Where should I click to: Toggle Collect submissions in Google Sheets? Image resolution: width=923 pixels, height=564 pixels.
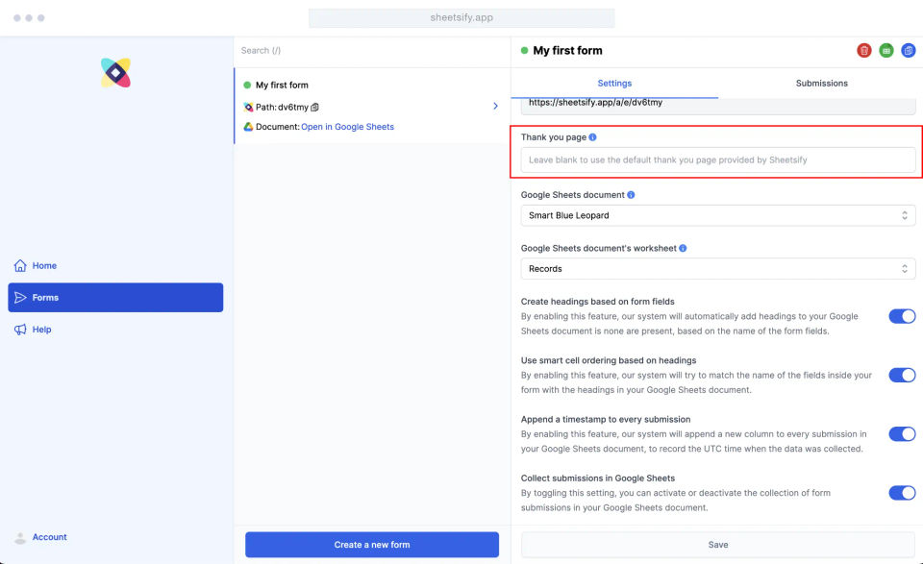pyautogui.click(x=902, y=493)
